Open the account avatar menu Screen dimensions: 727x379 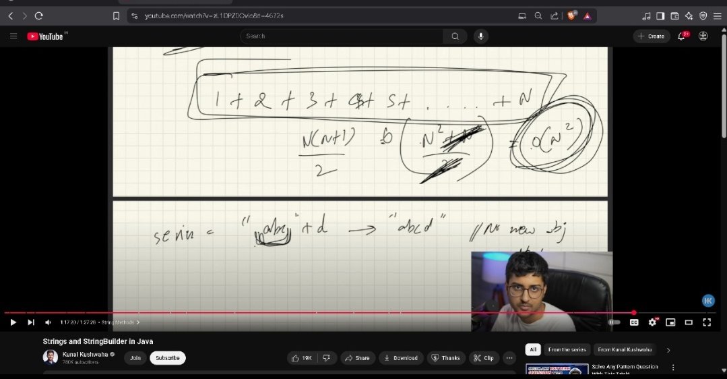tap(703, 36)
